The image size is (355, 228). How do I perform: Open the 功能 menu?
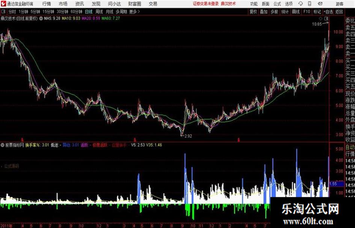coord(254,4)
